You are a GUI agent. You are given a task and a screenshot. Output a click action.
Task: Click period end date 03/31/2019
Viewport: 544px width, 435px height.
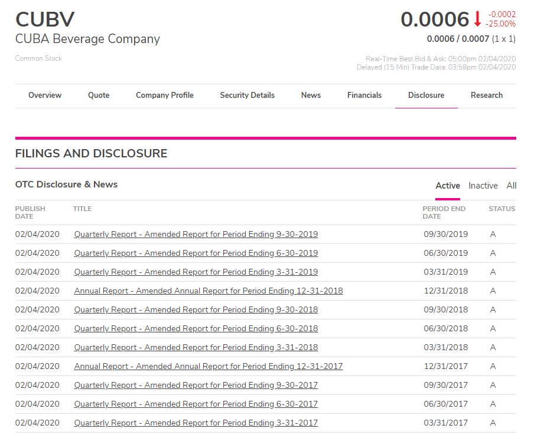click(446, 272)
